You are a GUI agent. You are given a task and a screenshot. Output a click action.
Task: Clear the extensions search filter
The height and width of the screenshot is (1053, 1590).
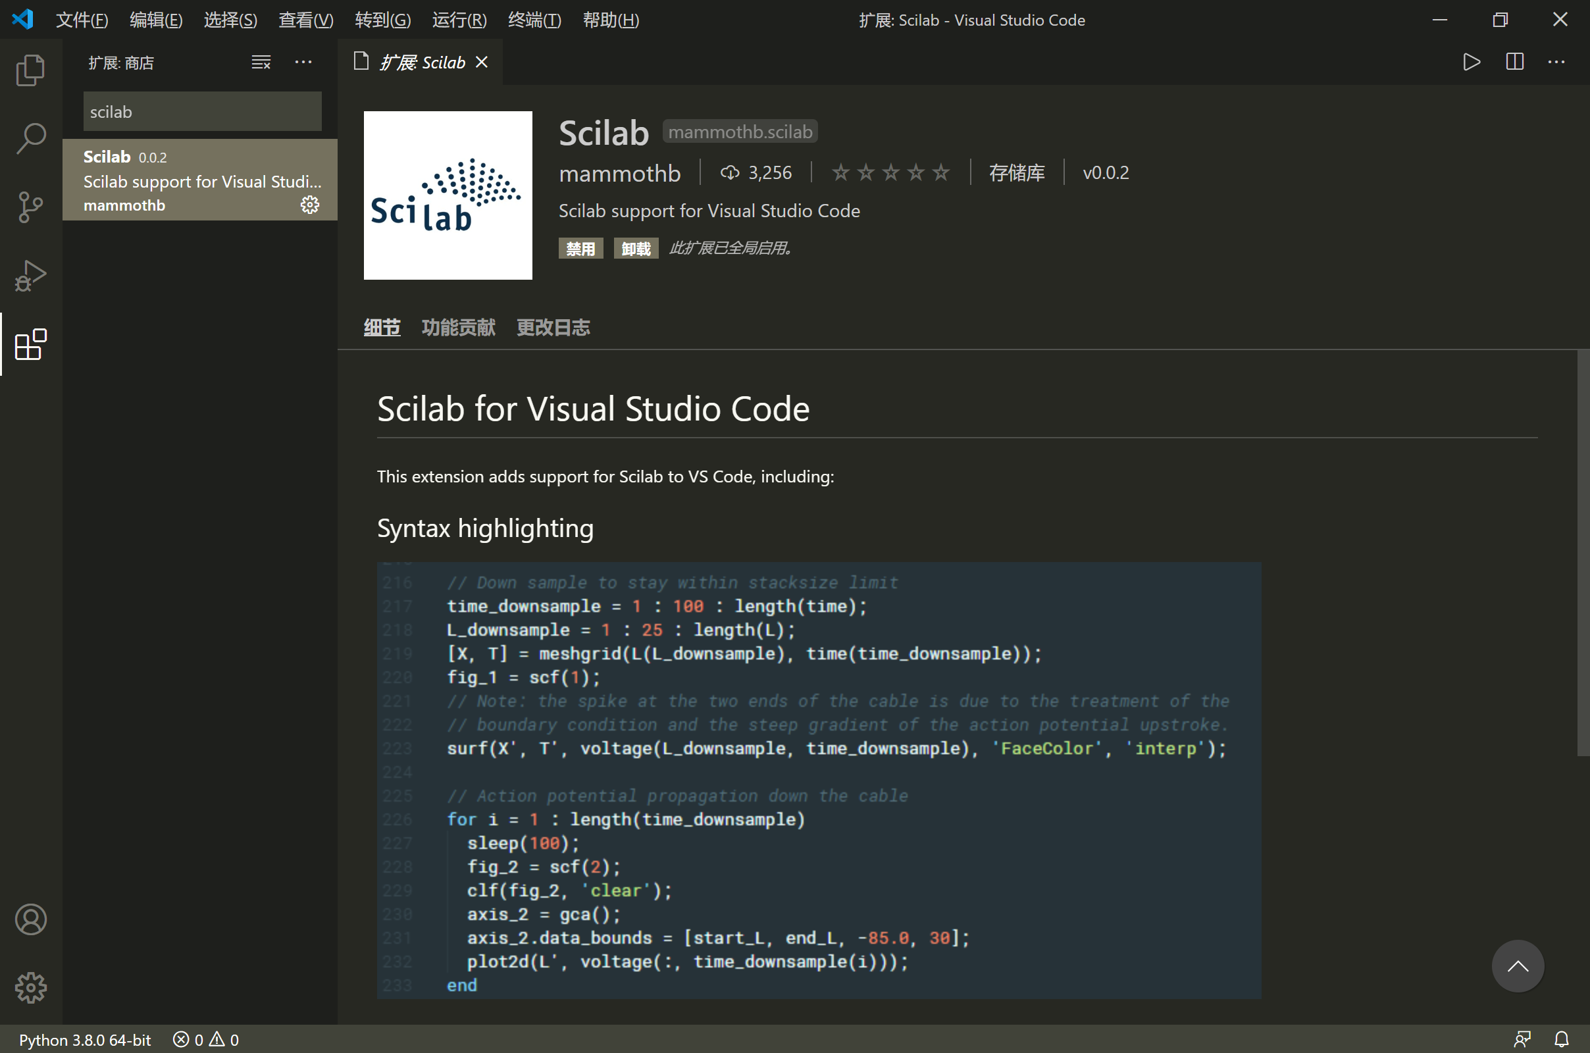[261, 62]
